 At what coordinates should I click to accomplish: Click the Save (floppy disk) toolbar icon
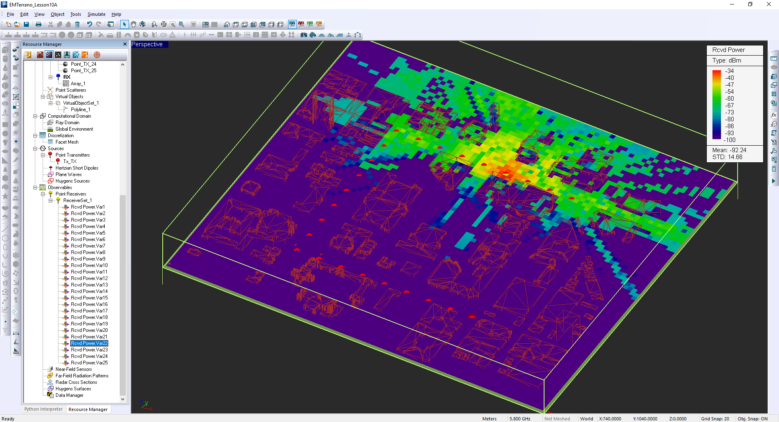tap(26, 24)
